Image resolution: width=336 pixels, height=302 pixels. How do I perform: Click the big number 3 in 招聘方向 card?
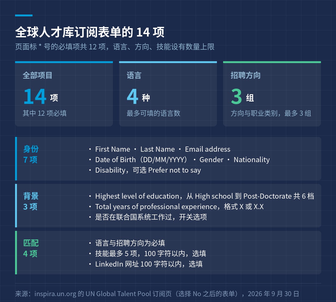coord(237,96)
